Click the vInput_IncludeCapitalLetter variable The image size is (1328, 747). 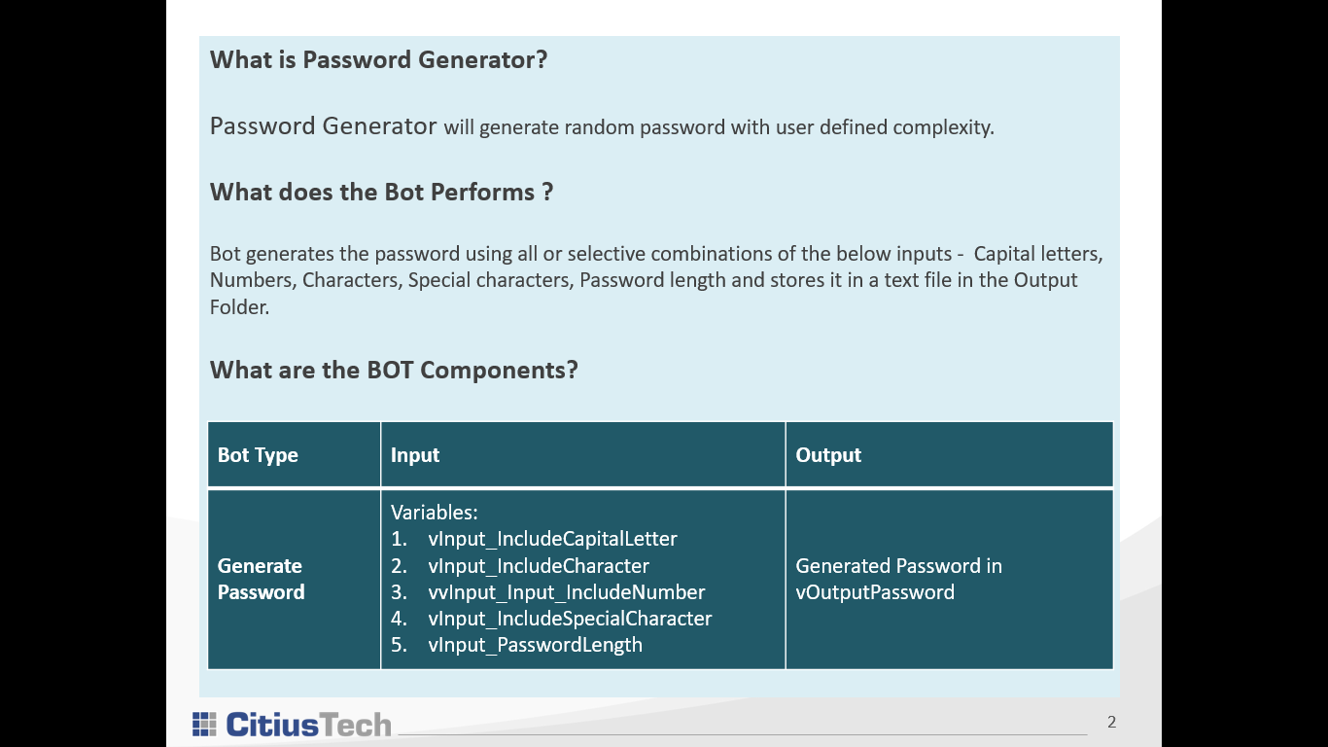552,539
